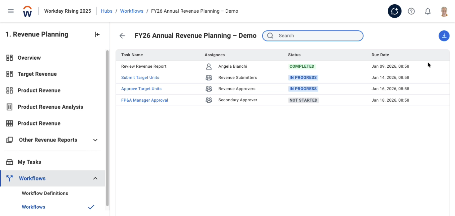Click the blue download export button
Viewport: 455px width, 216px height.
click(x=444, y=36)
